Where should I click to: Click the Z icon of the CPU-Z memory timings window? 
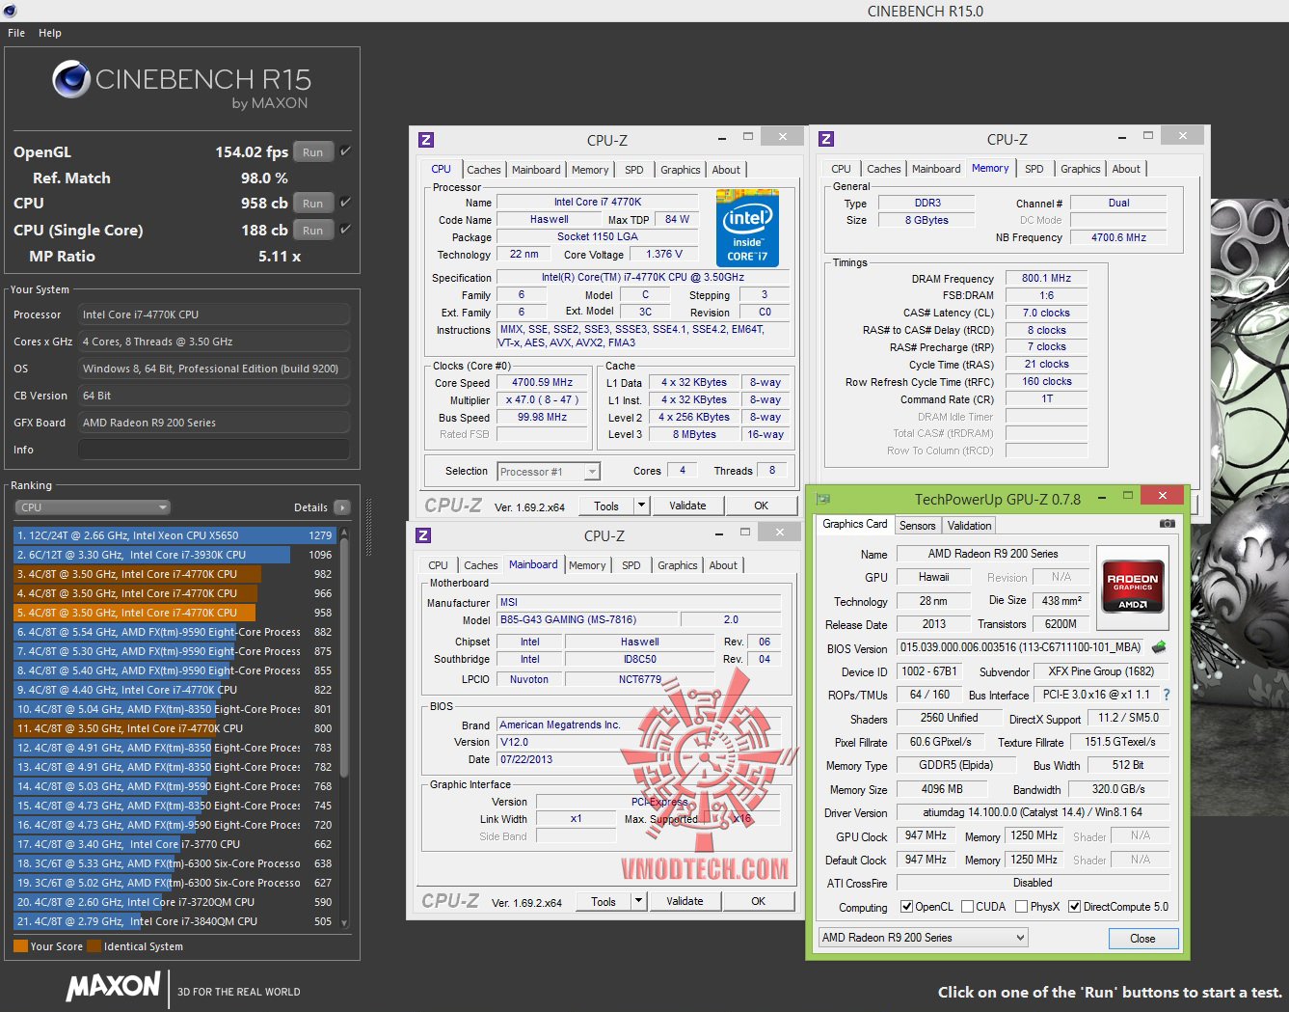826,139
